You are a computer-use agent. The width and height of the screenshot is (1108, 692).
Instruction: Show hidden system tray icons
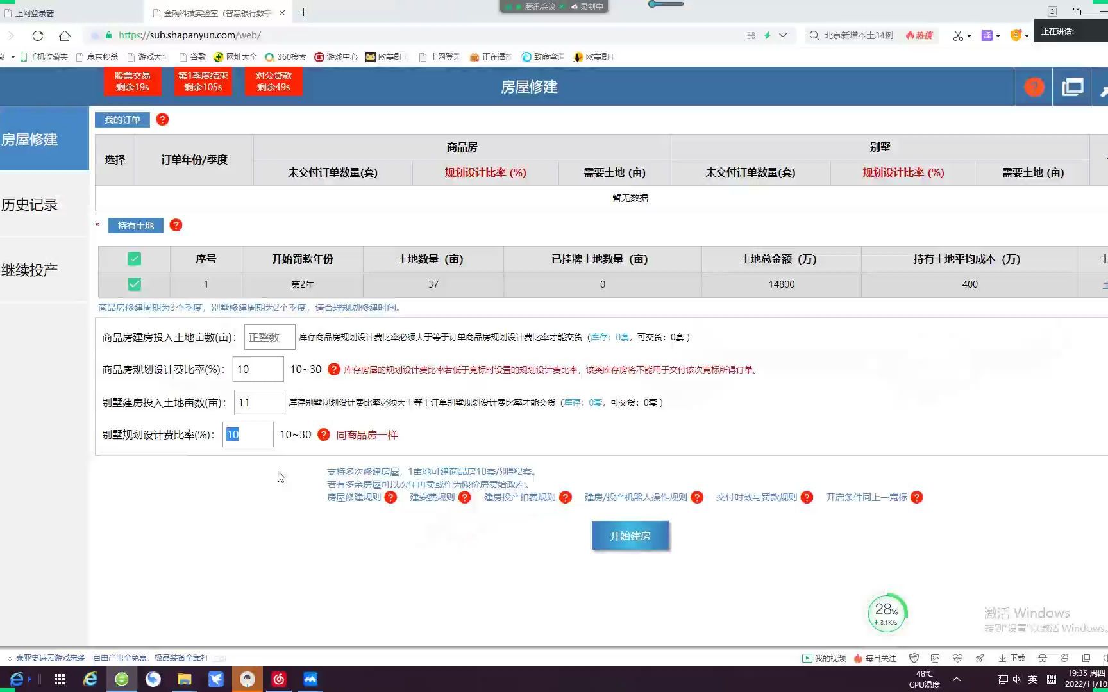pyautogui.click(x=957, y=679)
